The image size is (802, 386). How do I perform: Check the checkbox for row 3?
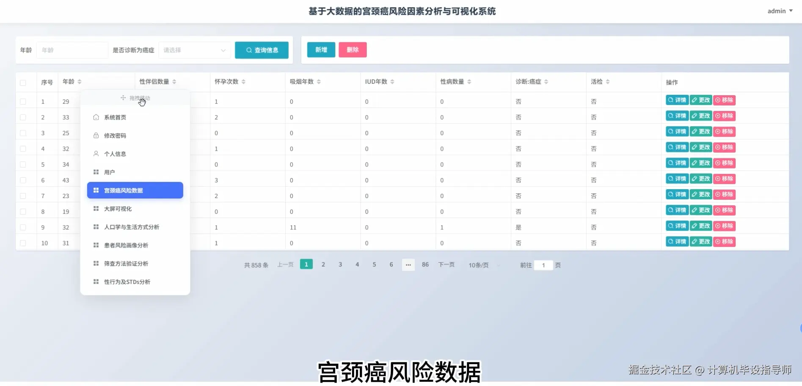pos(23,133)
